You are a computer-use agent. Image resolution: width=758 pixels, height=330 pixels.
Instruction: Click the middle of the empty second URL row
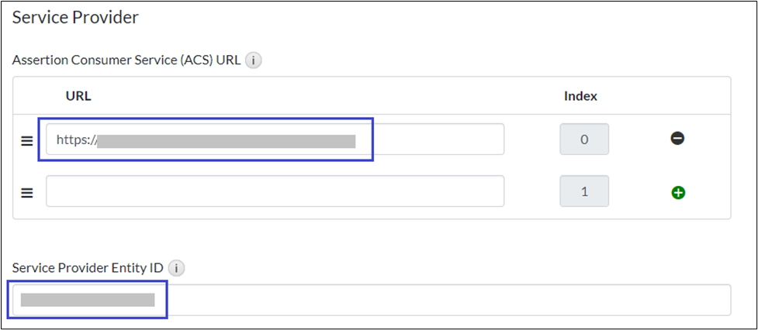coord(275,191)
